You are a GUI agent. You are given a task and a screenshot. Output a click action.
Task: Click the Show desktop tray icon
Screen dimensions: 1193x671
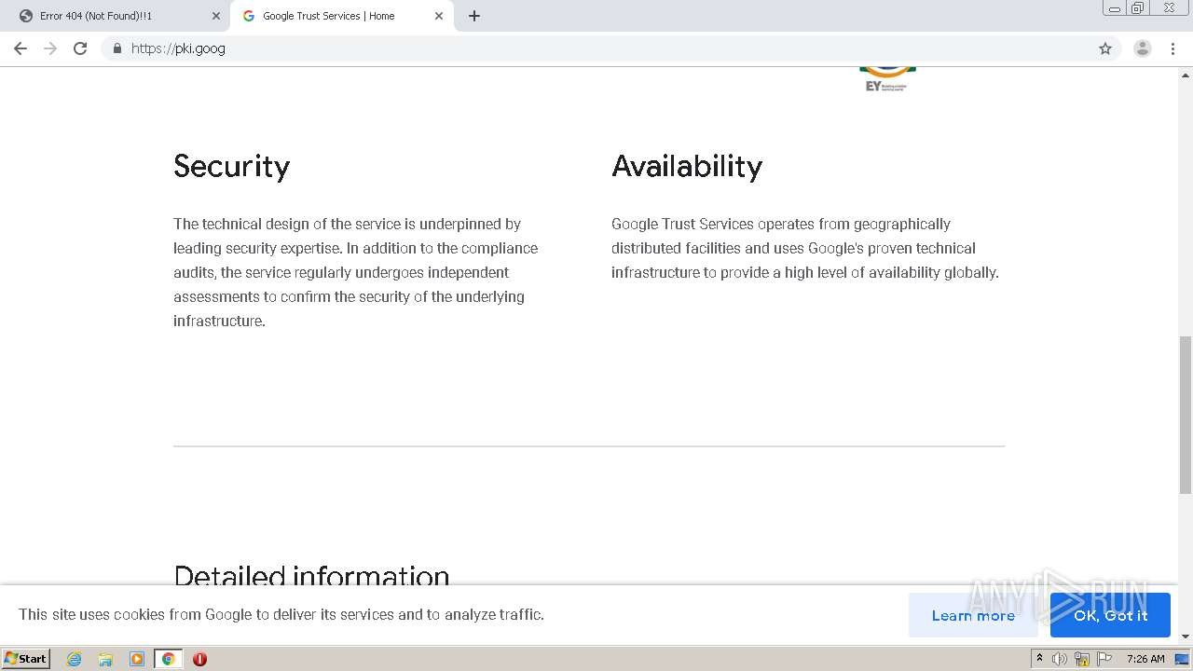(x=1182, y=659)
